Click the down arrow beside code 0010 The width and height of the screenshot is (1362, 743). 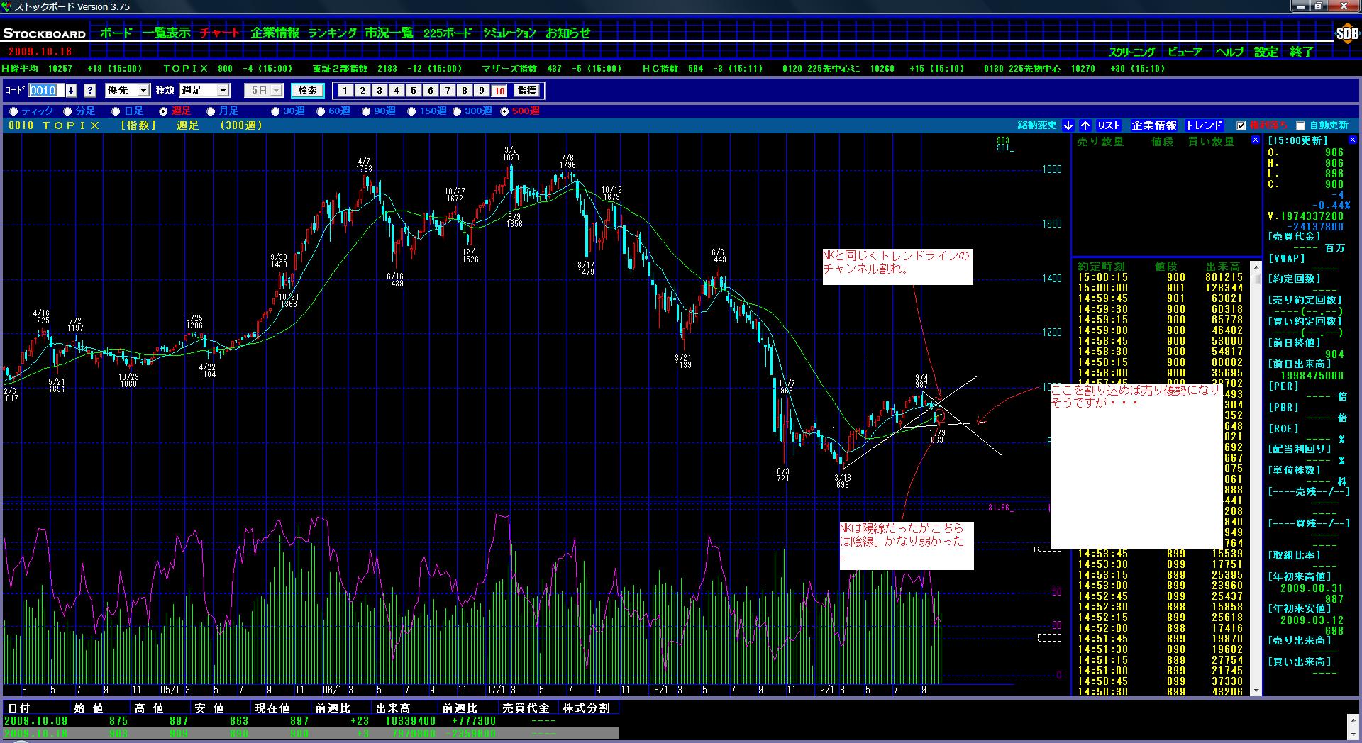tap(71, 91)
